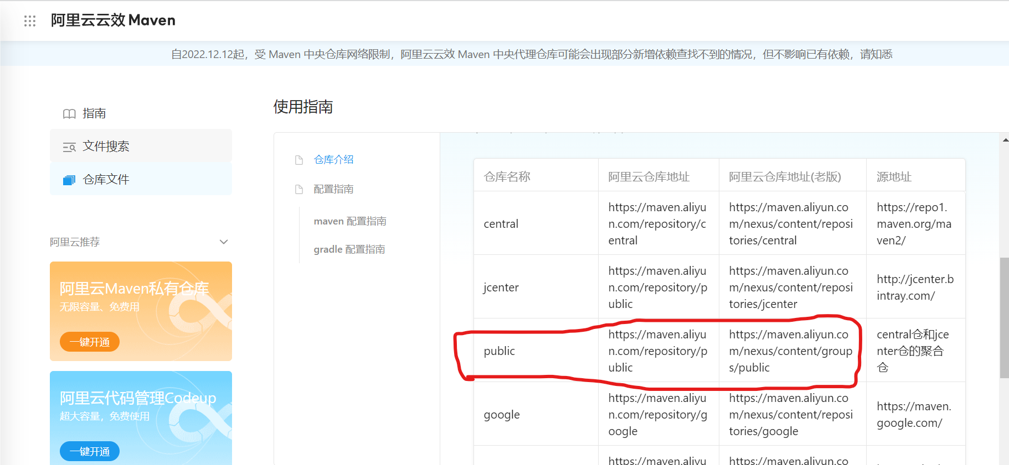Click 一键开通 on the Codeup card
This screenshot has height=465, width=1009.
pyautogui.click(x=90, y=452)
